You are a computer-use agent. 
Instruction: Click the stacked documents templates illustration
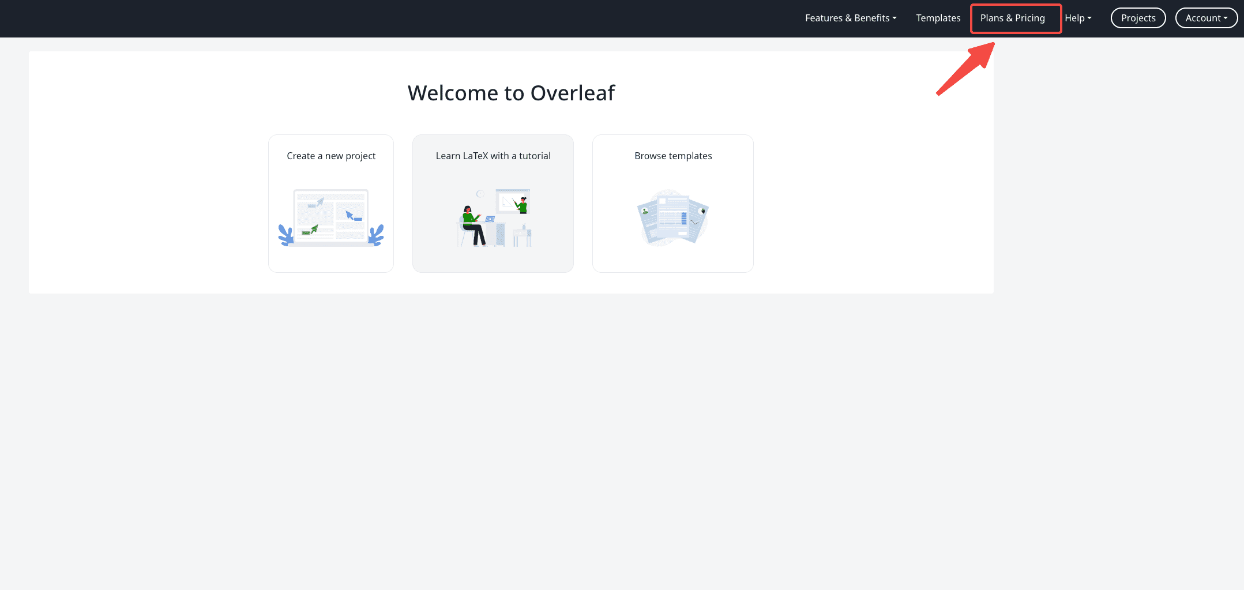click(673, 218)
